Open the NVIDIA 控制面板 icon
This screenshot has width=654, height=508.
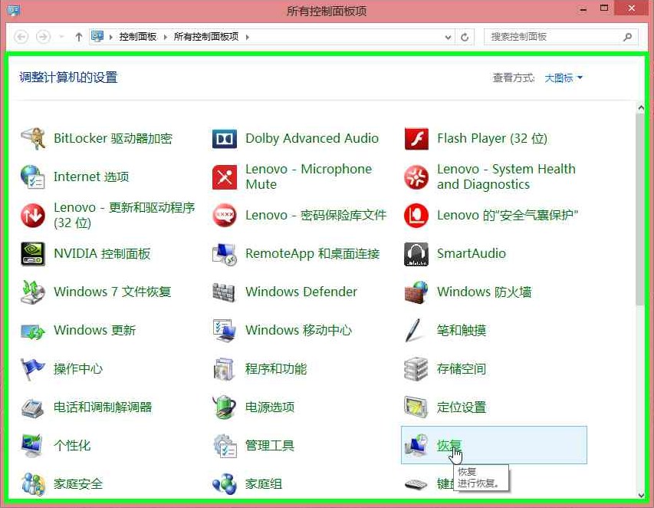(x=33, y=254)
